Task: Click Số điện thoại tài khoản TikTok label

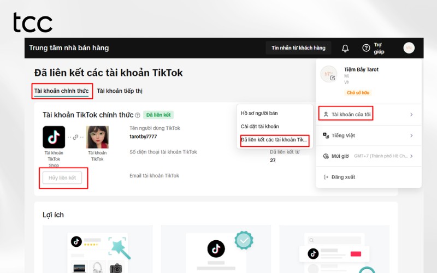Action: pos(163,152)
